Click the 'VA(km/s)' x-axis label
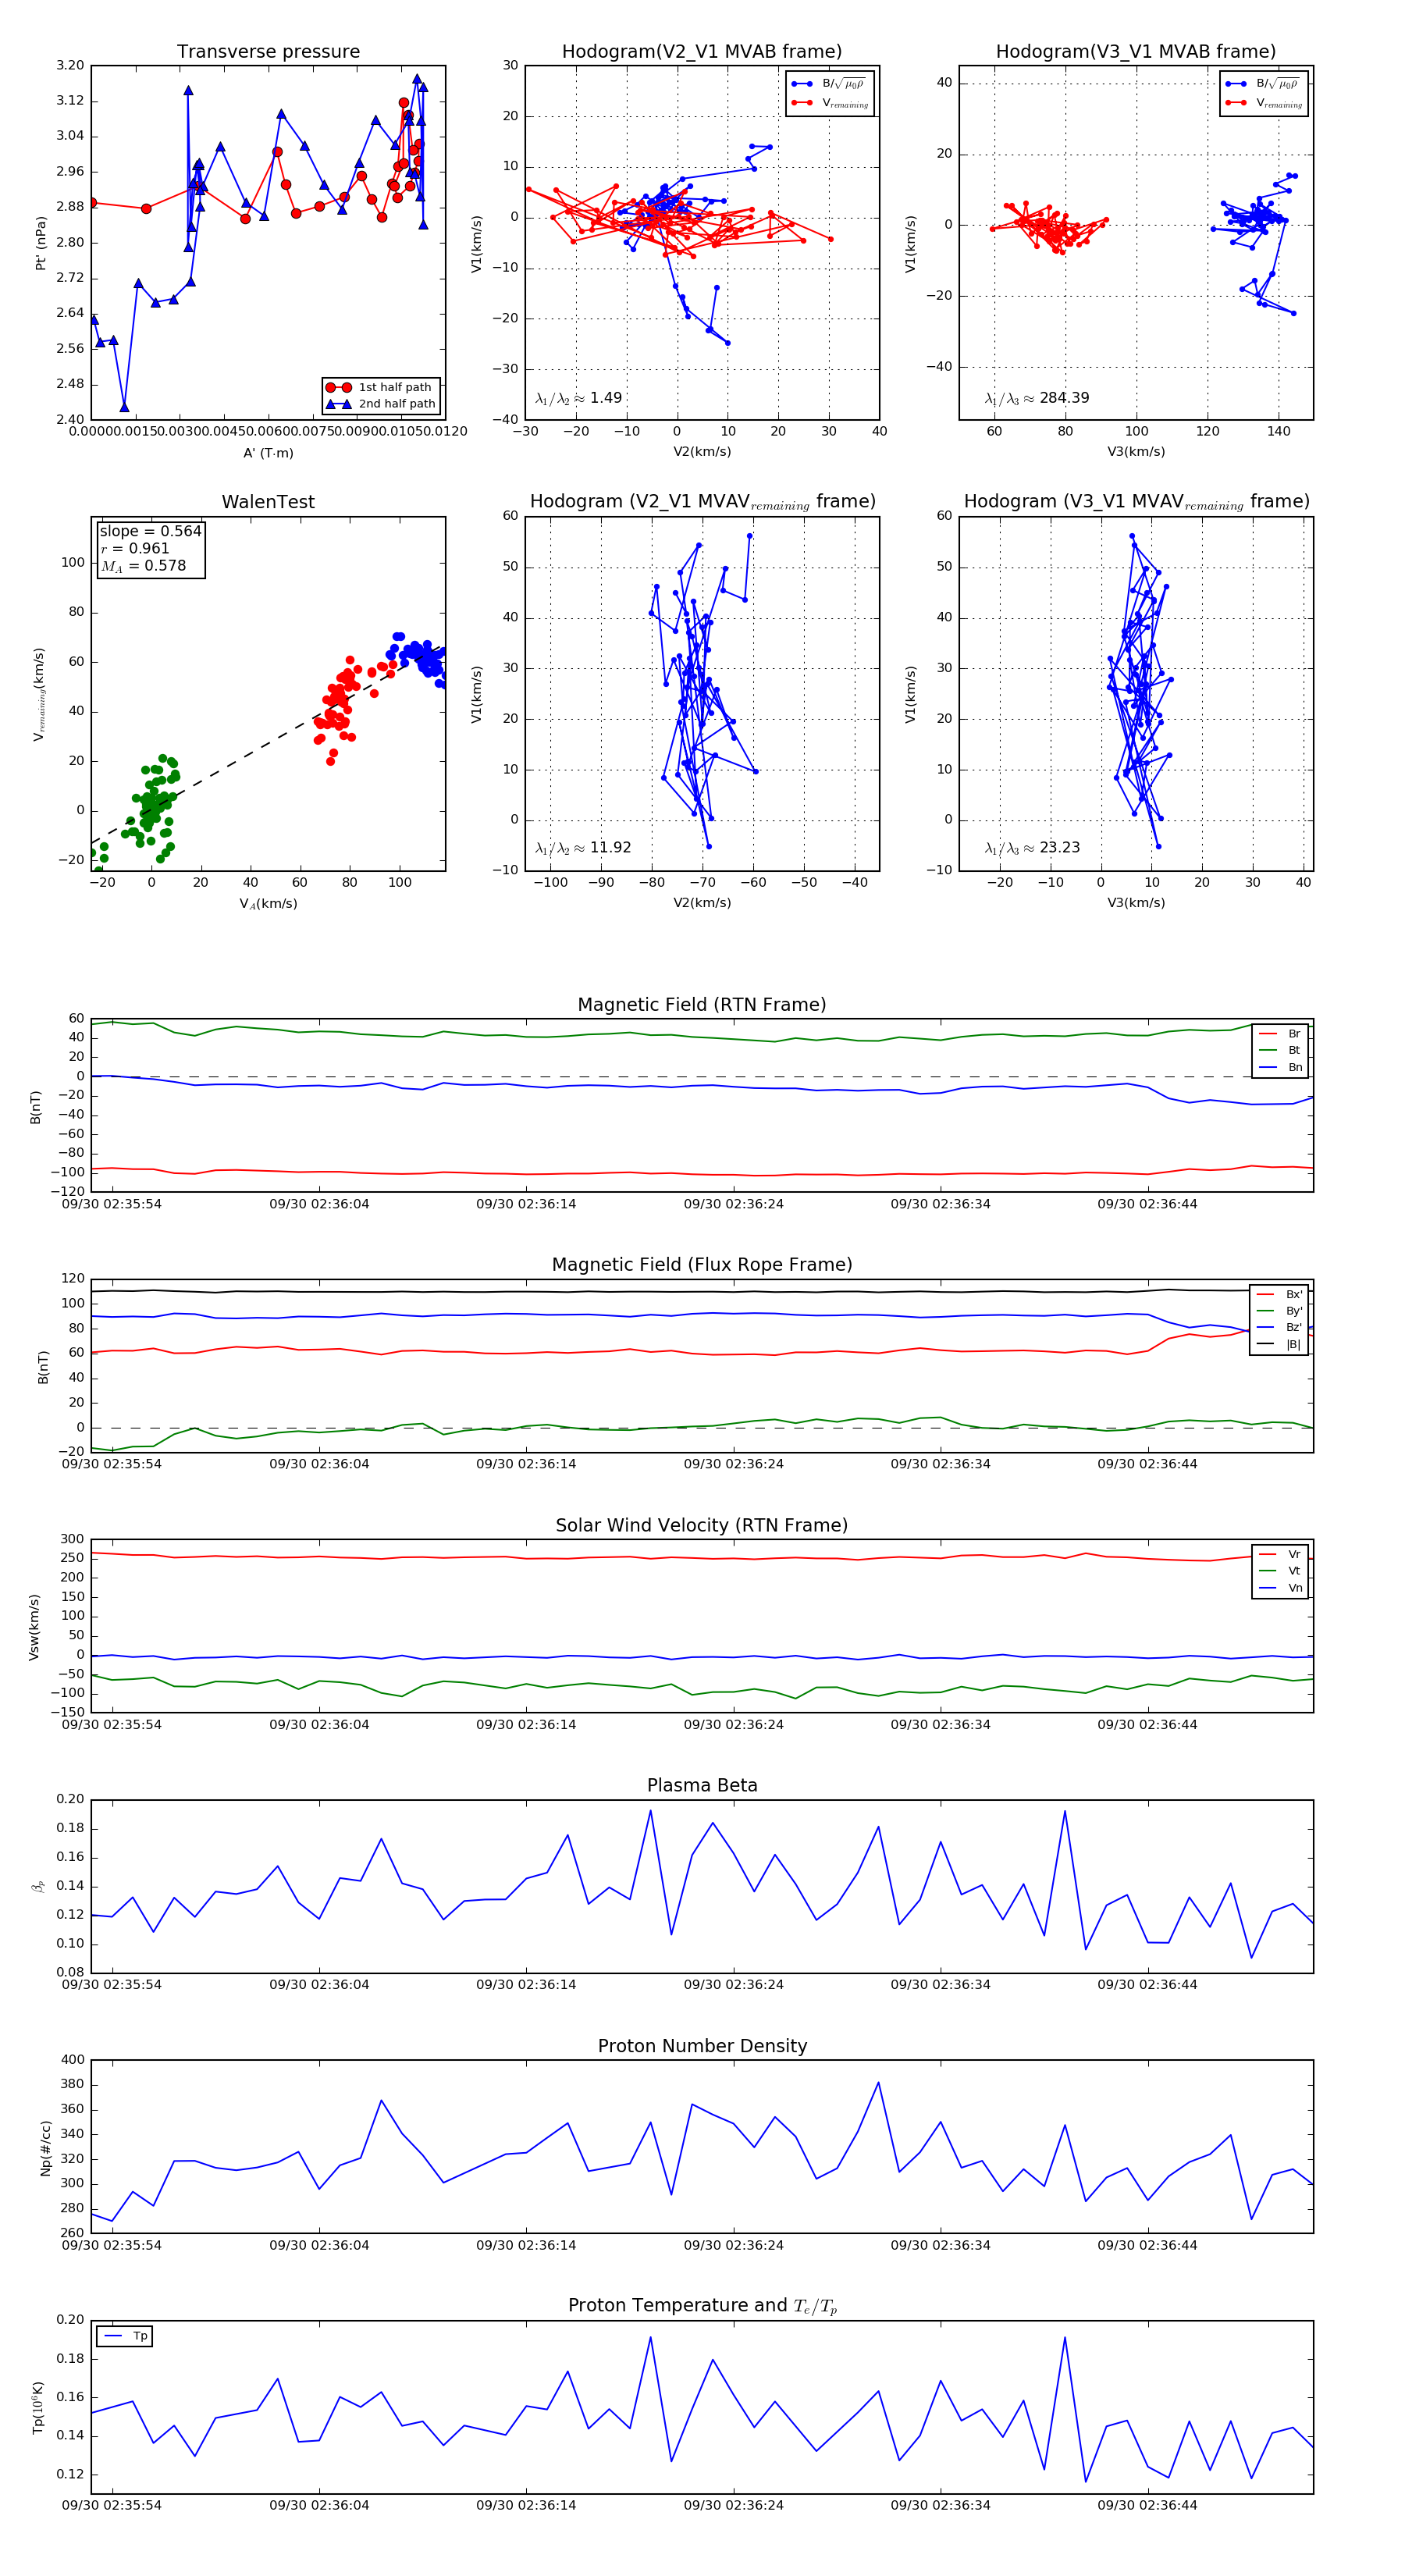Image resolution: width=1405 pixels, height=2576 pixels. click(268, 904)
